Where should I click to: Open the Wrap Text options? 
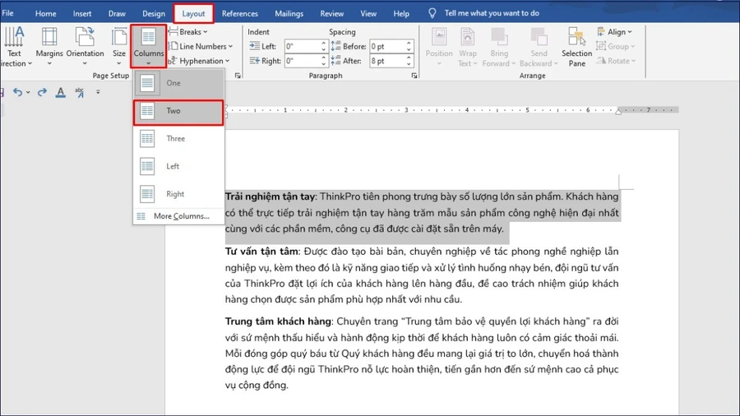pyautogui.click(x=468, y=46)
